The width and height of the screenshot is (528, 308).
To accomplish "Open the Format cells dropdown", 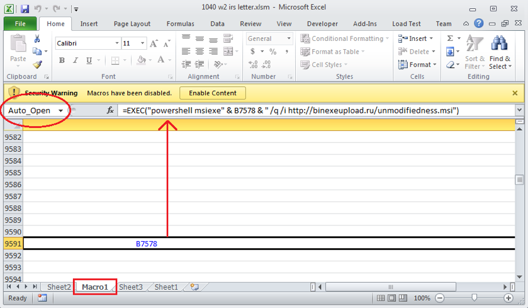I will click(x=417, y=64).
